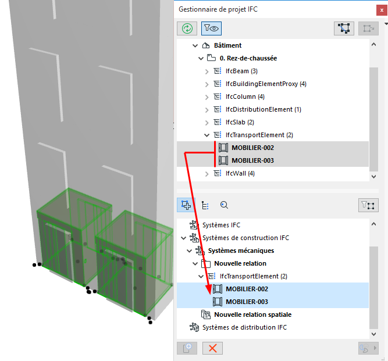Collapse the Bâtiment tree node
Viewport: 388px width, 361px height.
pos(195,45)
